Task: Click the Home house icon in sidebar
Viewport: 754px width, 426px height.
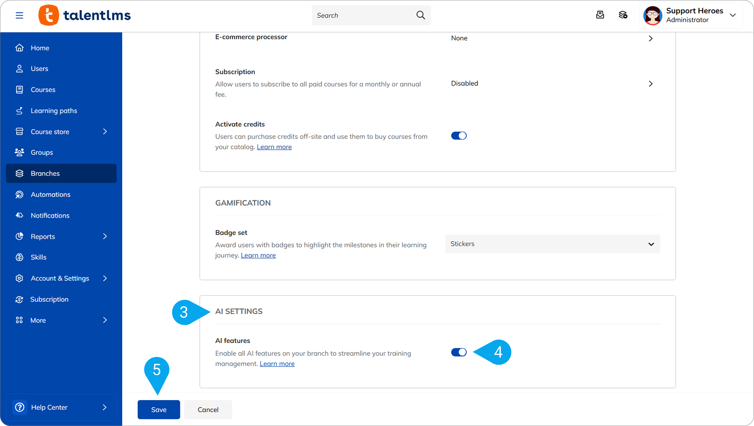Action: tap(19, 48)
